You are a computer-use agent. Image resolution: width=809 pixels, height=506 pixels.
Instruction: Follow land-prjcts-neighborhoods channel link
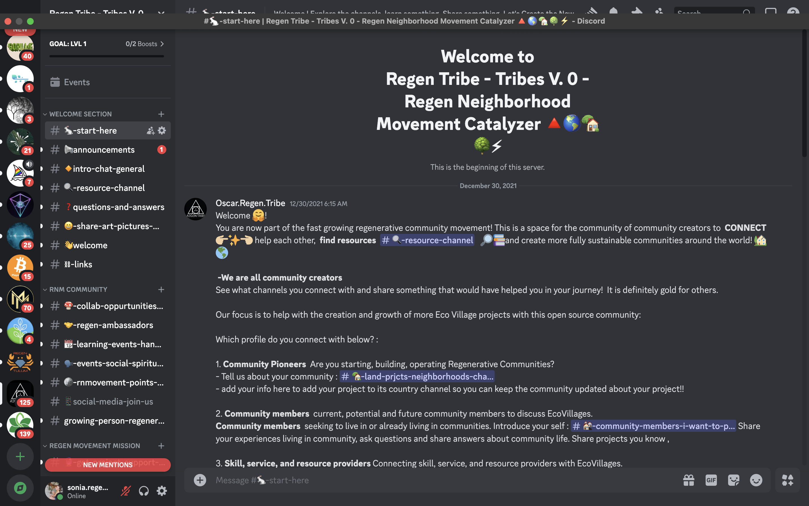tap(417, 376)
